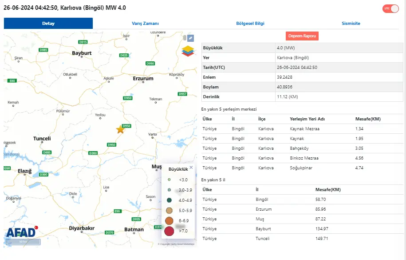Click the Kaynak settlement at 1.95 km
The width and height of the screenshot is (406, 260).
click(297, 139)
